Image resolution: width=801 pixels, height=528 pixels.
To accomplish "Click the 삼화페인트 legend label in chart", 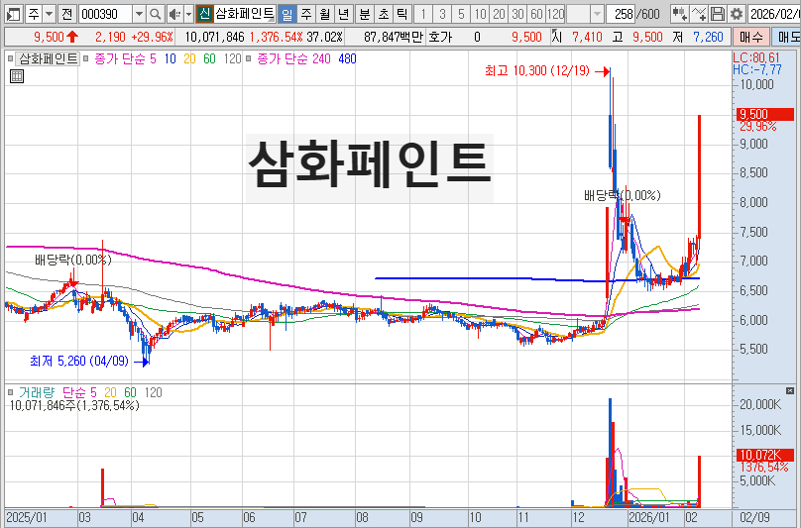I will click(x=48, y=58).
